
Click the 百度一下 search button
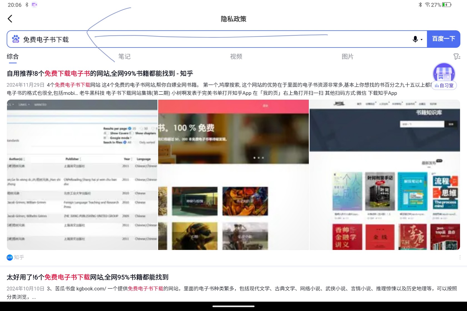[443, 39]
